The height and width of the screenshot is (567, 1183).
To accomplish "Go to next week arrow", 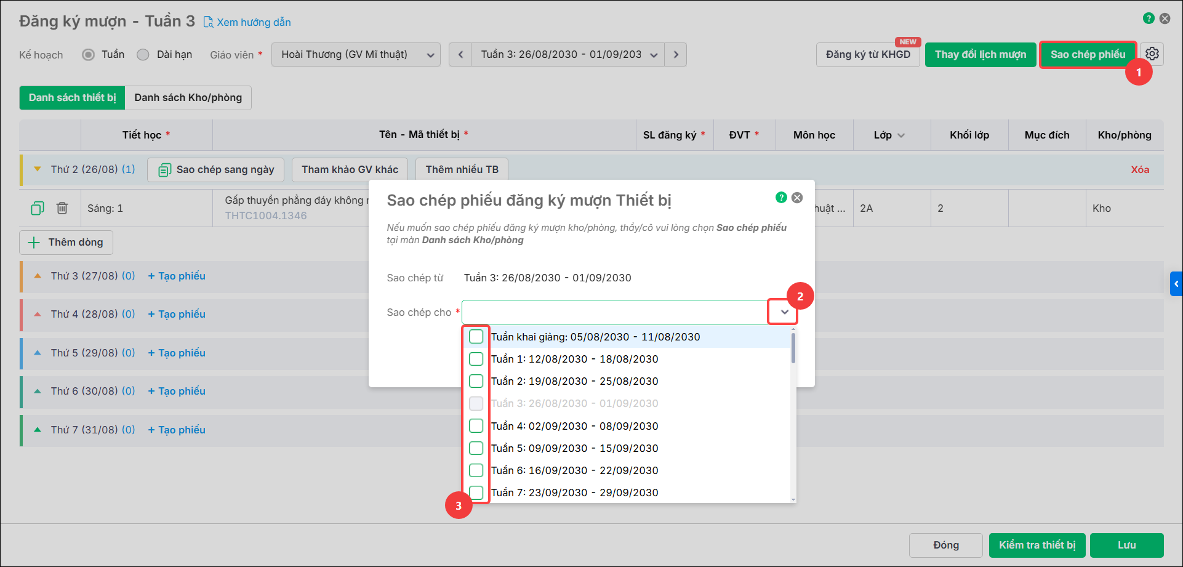I will (676, 55).
